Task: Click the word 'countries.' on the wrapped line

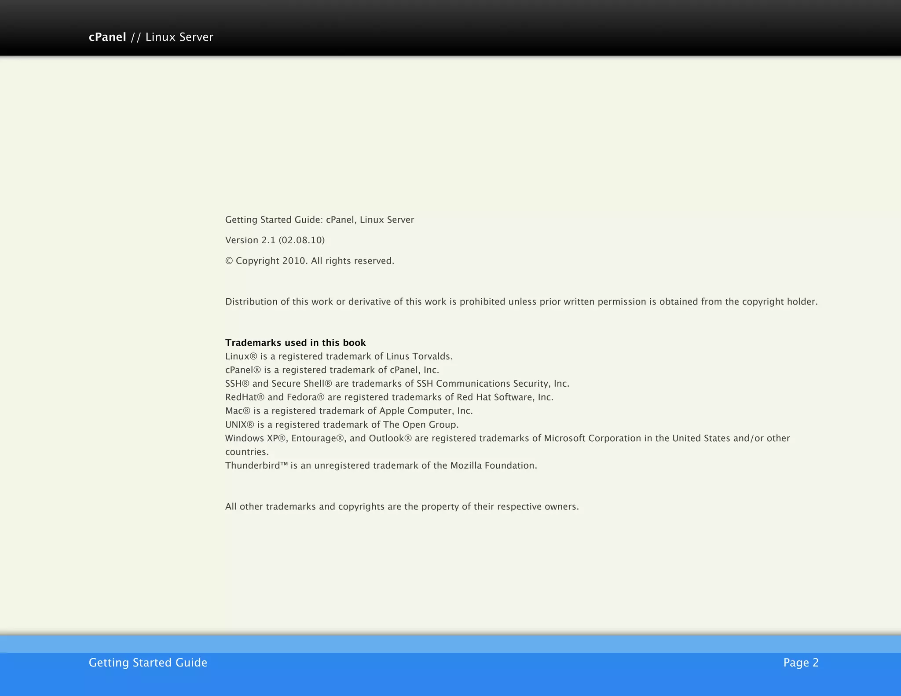Action: click(x=247, y=452)
